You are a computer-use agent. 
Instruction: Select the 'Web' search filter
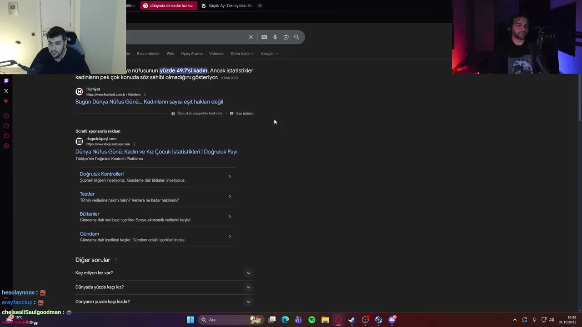[171, 54]
